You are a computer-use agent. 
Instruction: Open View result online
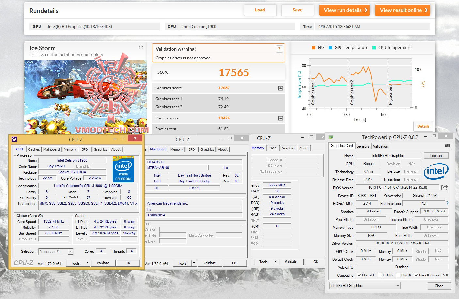[x=403, y=10]
